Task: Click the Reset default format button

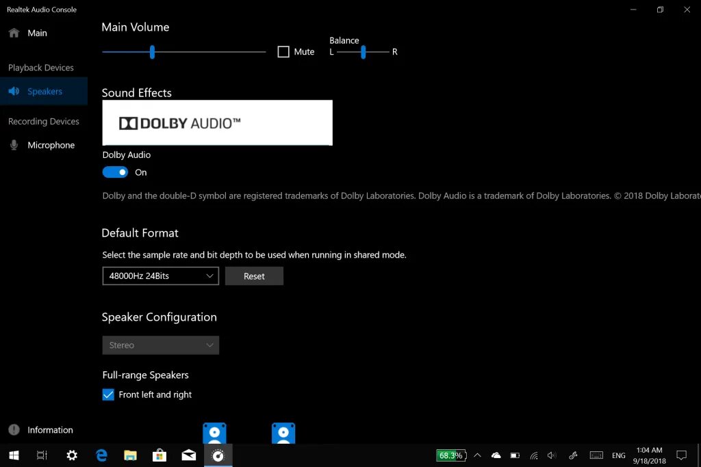Action: [254, 276]
